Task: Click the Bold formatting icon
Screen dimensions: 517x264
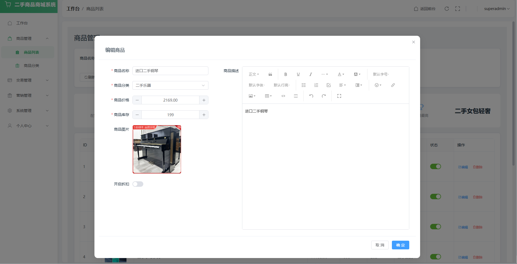Action: (x=286, y=74)
